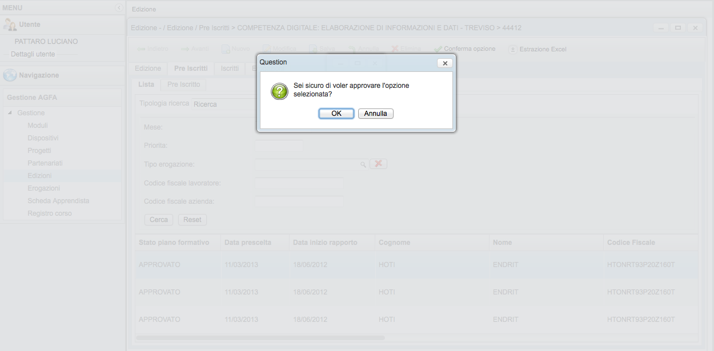Screen dimensions: 714x351
Task: Click the Conferma opzione checkmark icon
Action: point(438,49)
